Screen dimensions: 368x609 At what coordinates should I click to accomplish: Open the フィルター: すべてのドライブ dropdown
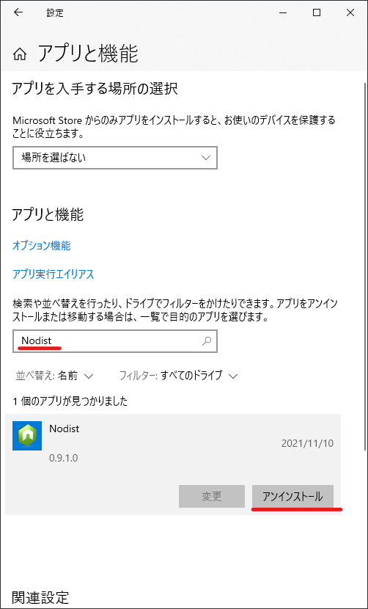pos(179,376)
